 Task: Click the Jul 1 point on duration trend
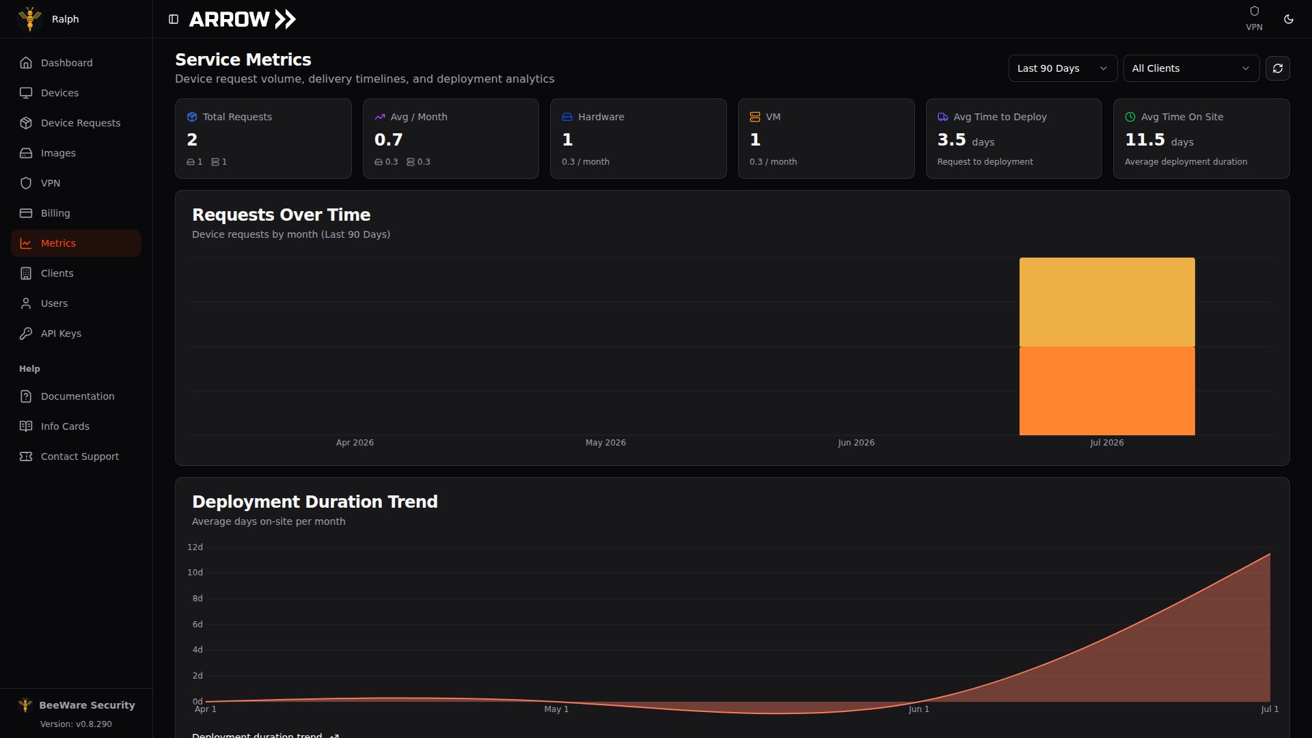click(x=1270, y=554)
